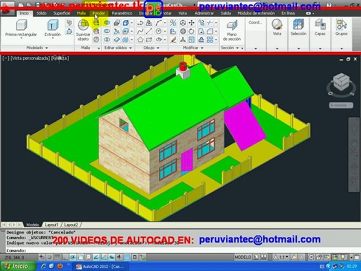
Task: Open the Layout1 tab
Action: [52, 225]
